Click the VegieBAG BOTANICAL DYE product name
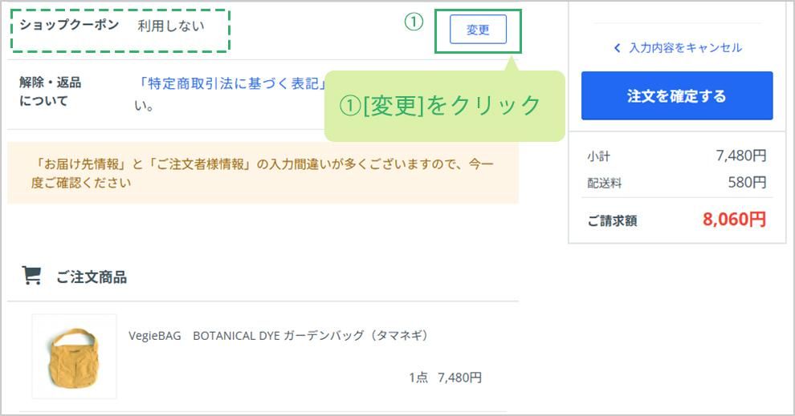 pos(278,336)
